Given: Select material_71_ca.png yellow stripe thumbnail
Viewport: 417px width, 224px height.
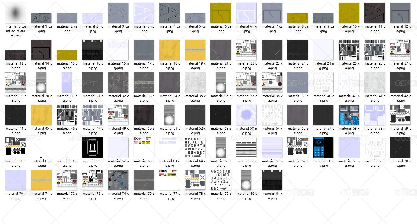Looking at the screenshot, I should click(41, 180).
